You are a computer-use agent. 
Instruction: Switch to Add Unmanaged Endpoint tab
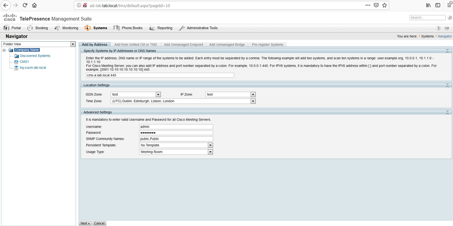[x=184, y=44]
